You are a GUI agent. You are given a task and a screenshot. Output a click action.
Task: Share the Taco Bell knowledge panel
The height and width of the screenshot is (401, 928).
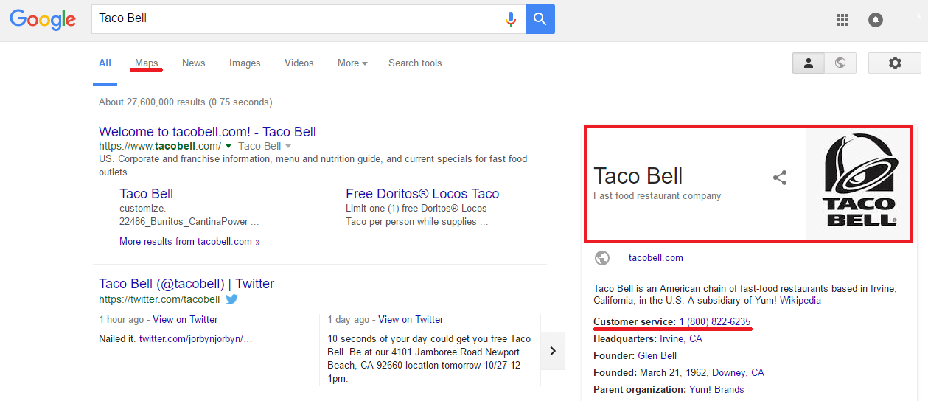tap(780, 178)
